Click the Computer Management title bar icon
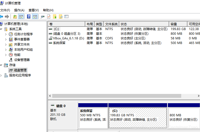Screen dimensions: 200x132 2,3
